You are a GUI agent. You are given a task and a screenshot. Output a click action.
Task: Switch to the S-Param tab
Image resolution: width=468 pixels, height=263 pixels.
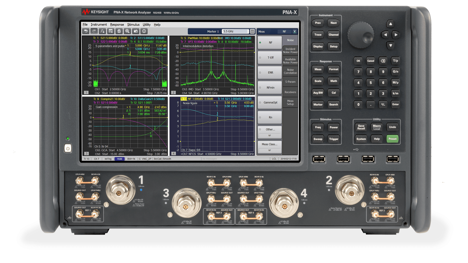(x=290, y=82)
